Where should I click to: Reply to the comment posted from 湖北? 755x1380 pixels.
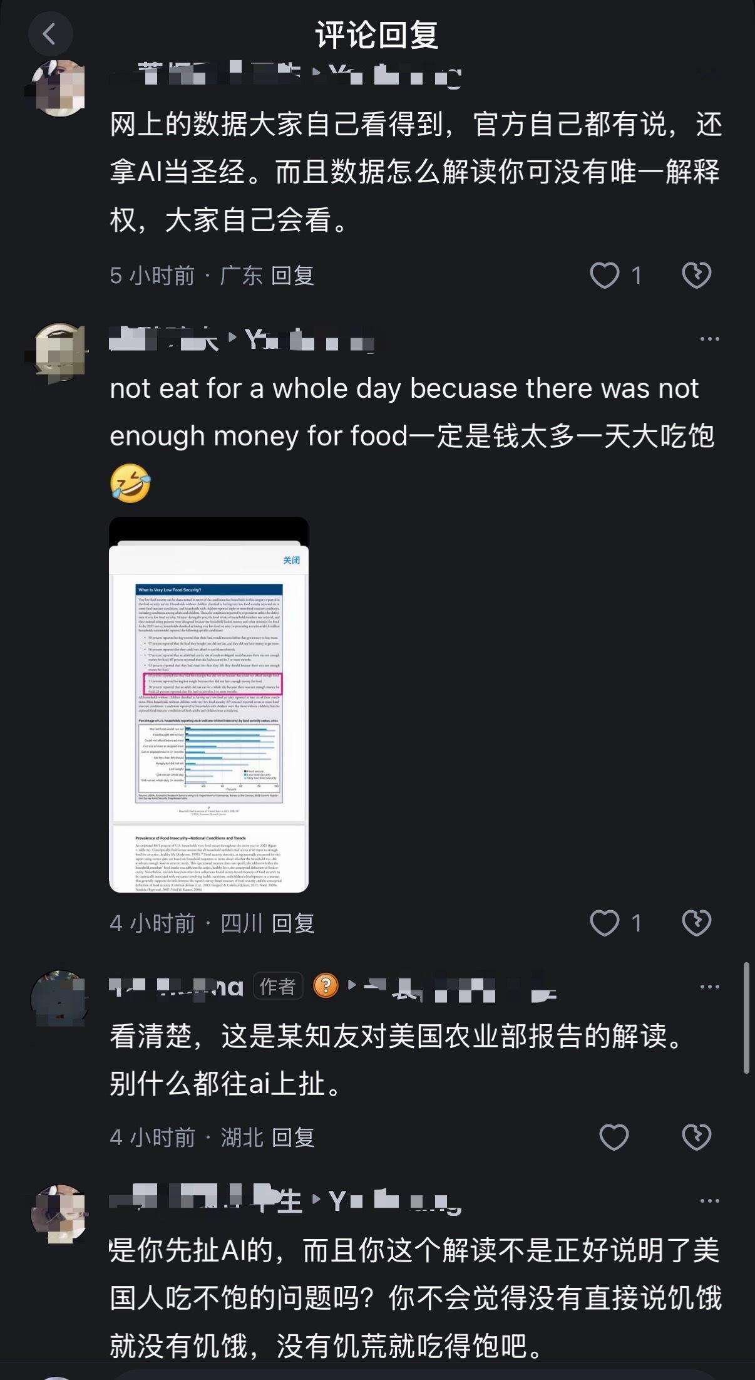pyautogui.click(x=293, y=1138)
